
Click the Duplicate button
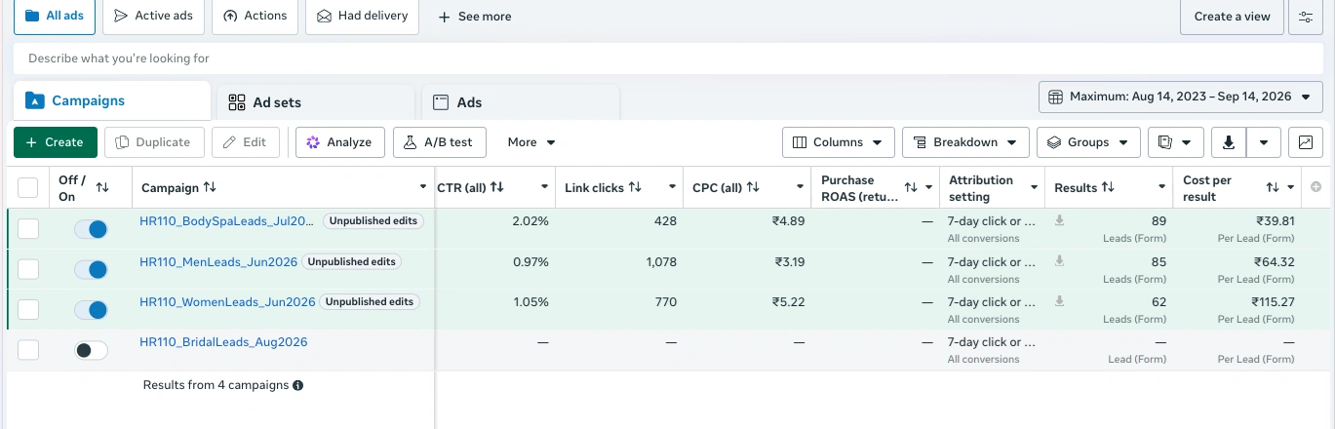[x=154, y=142]
